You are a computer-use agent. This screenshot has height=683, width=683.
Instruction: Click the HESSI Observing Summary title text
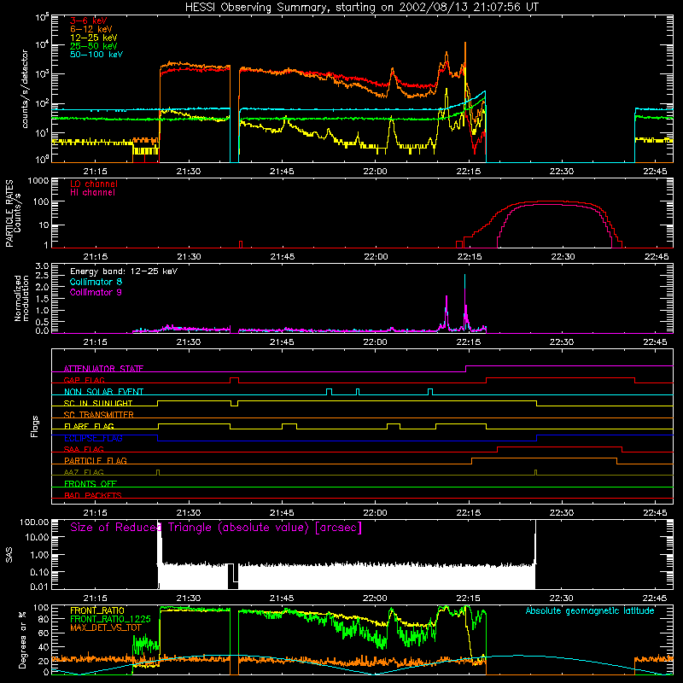361,8
